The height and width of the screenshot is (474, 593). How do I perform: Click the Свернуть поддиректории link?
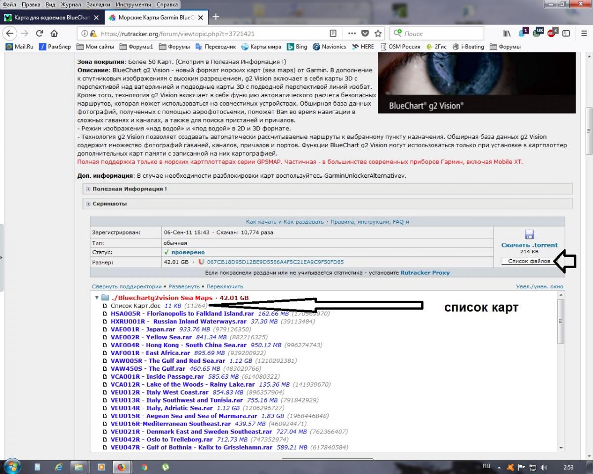(x=127, y=286)
